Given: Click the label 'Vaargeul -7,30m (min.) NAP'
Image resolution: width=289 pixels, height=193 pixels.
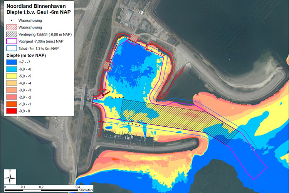Looking at the screenshot, I should [41, 41].
